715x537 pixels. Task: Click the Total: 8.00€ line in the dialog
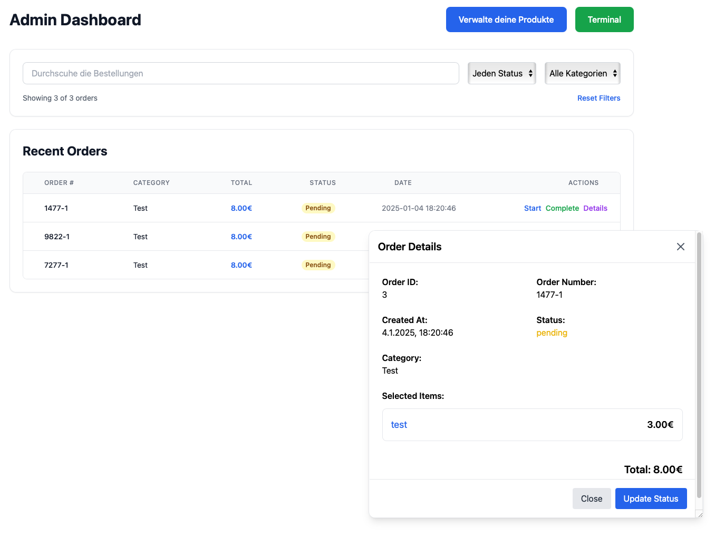[x=653, y=470]
